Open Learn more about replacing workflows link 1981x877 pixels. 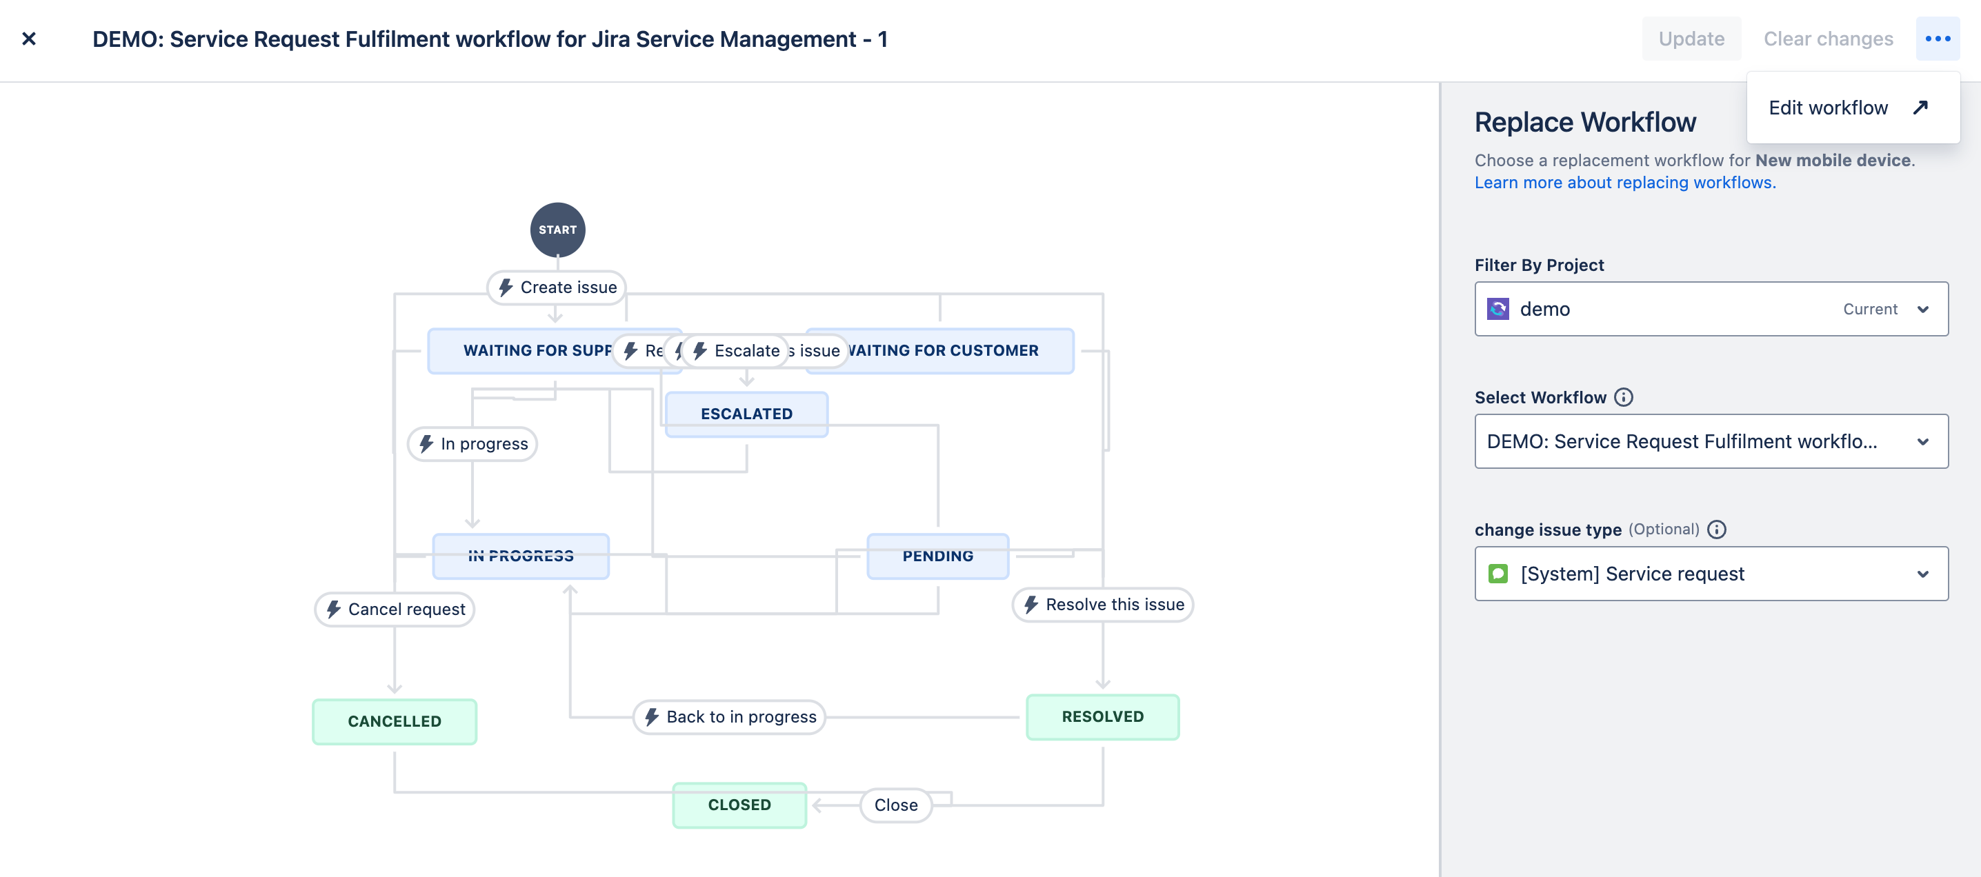tap(1625, 182)
